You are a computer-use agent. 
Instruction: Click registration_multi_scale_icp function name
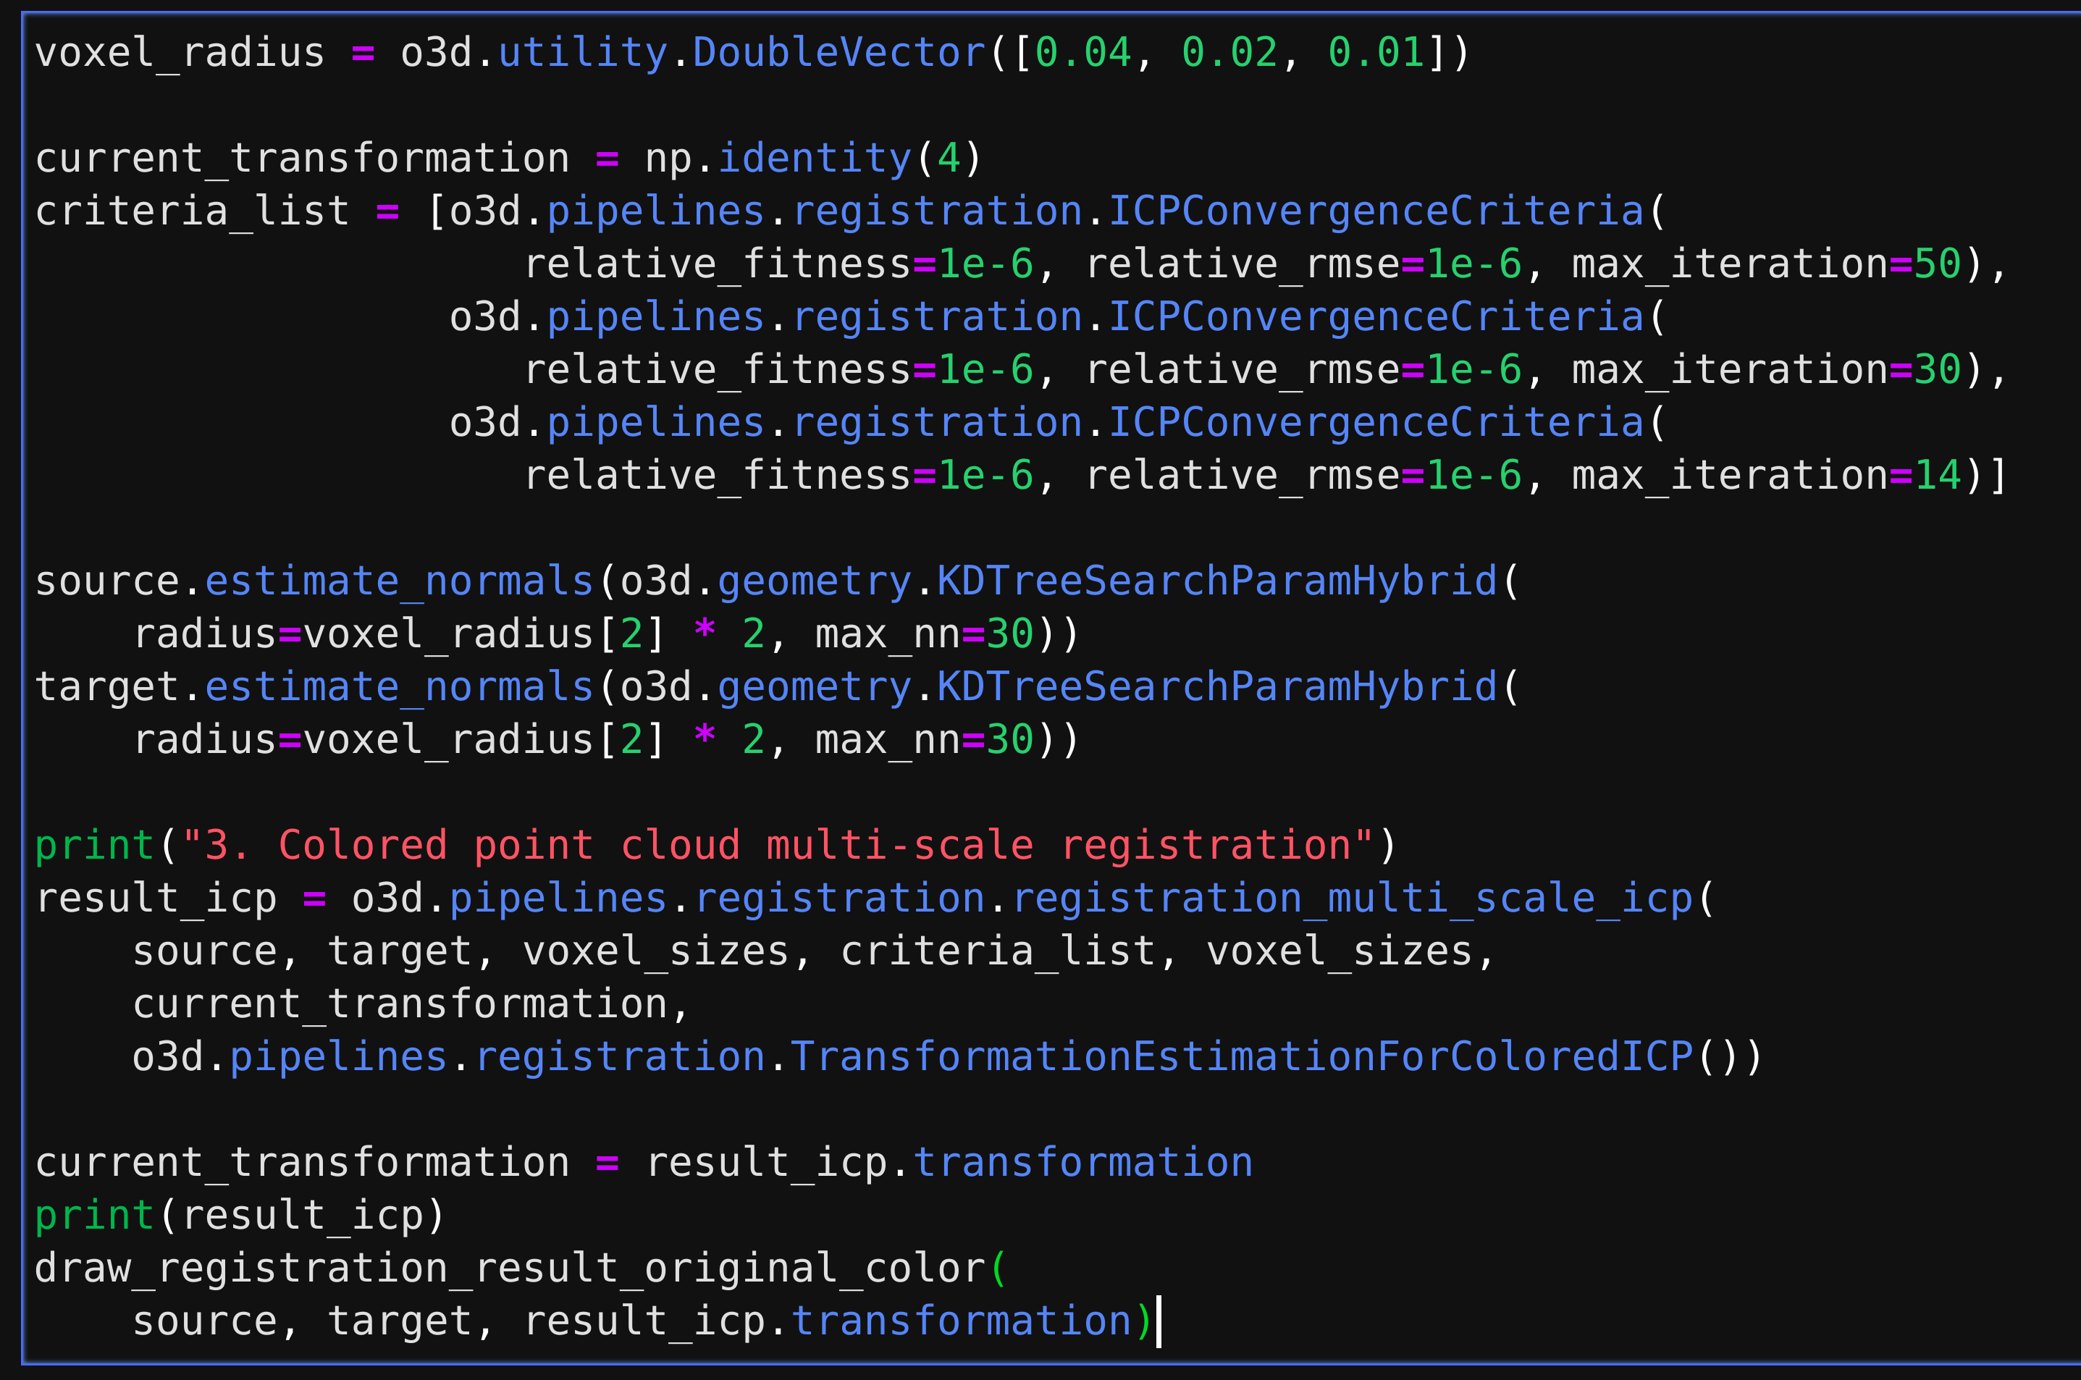(1353, 898)
